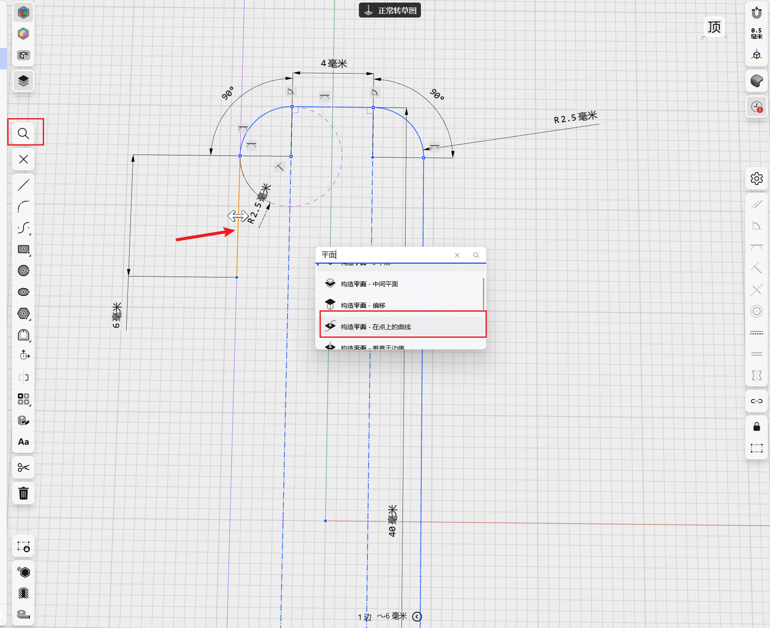Screen dimensions: 770x628
Task: Click the 6 毫米 vertical dimension label
Action: 117,315
